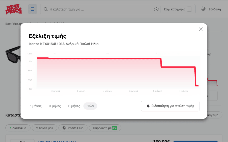Open the hamburger menu
Viewport: 228px width, 142px height.
click(x=32, y=9)
